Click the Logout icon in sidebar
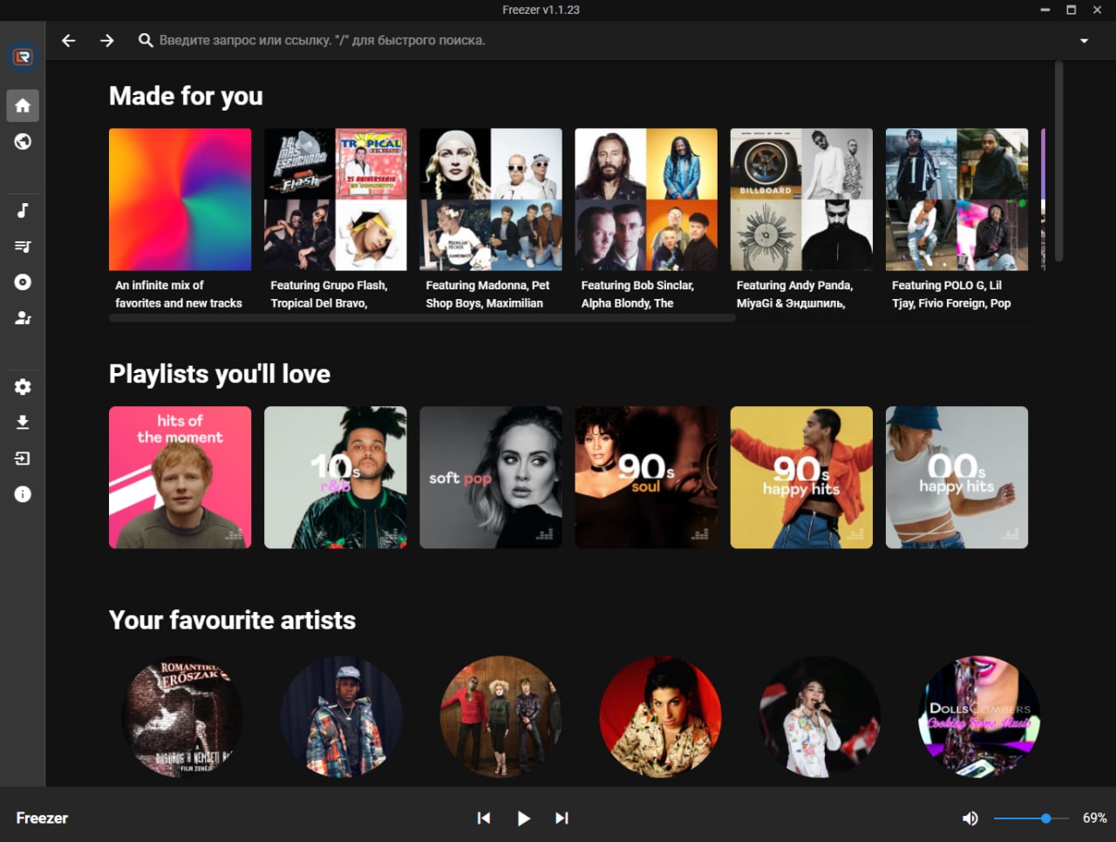This screenshot has width=1116, height=842. [x=23, y=458]
